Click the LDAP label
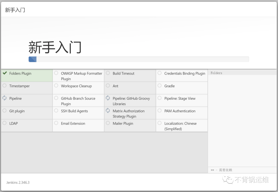 13,123
